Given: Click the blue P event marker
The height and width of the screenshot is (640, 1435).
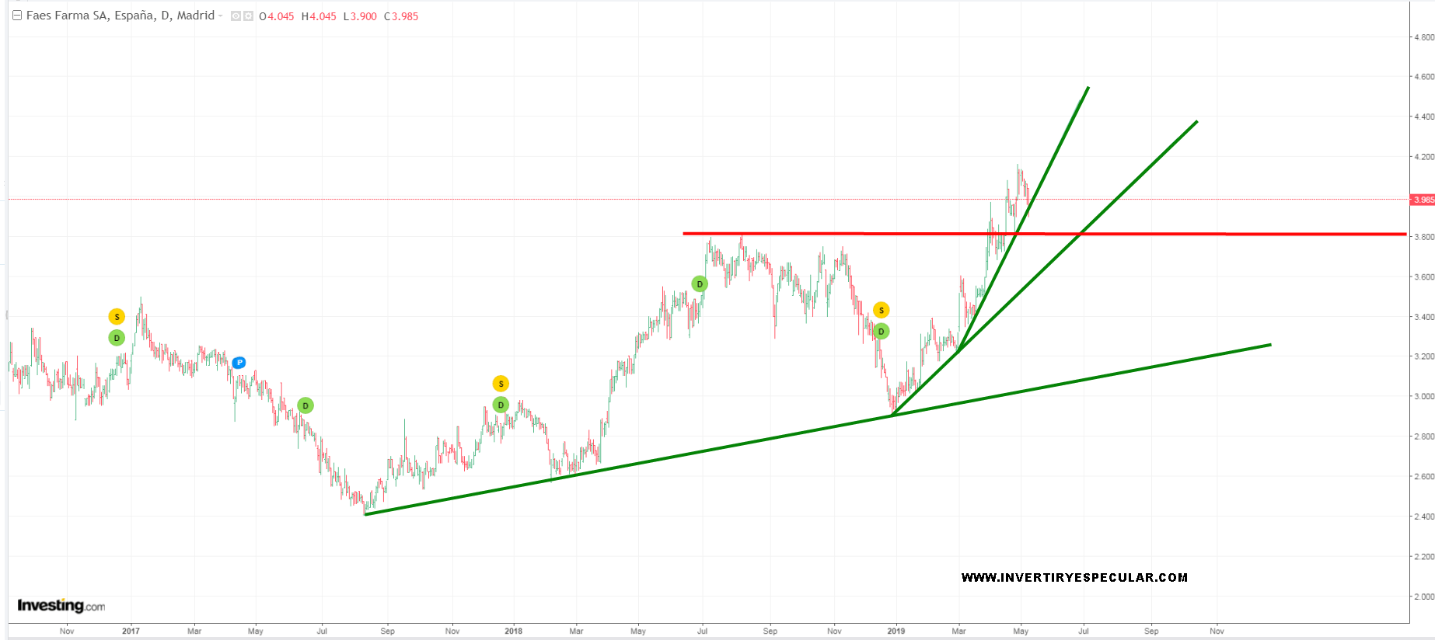Looking at the screenshot, I should point(239,363).
